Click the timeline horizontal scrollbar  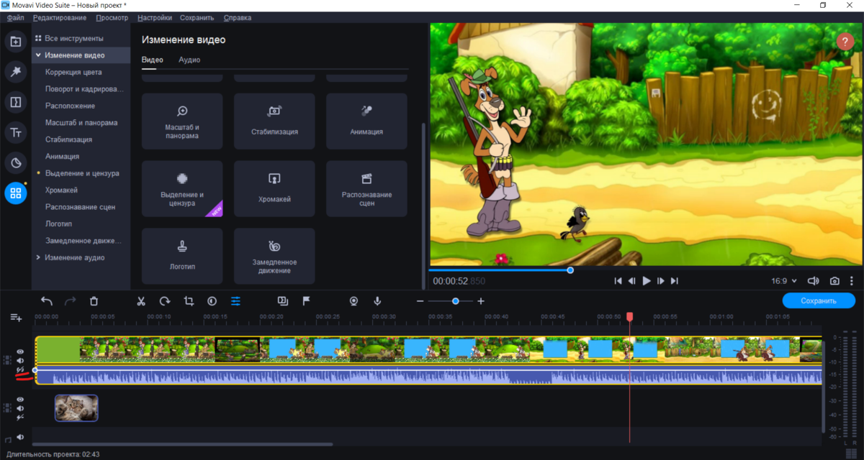182,444
